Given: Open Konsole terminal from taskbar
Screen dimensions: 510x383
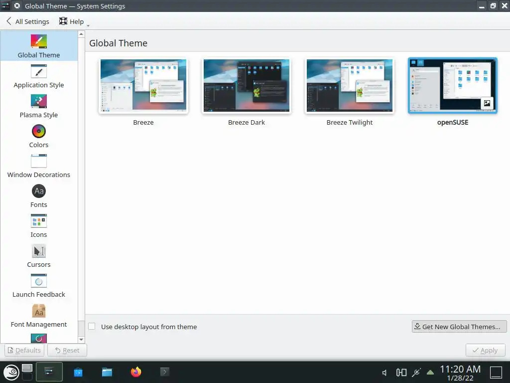Looking at the screenshot, I should point(165,372).
